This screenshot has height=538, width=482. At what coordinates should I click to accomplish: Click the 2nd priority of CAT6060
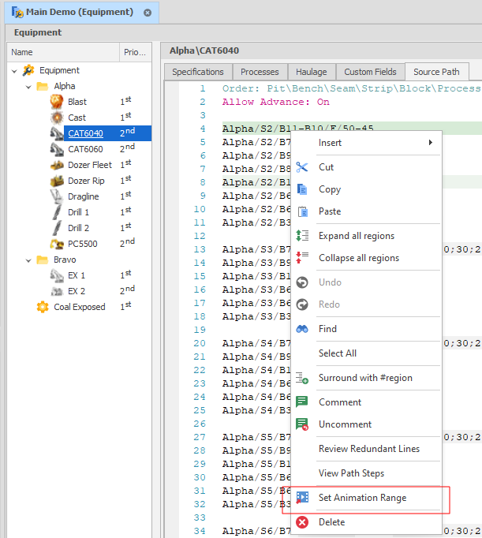click(x=127, y=148)
